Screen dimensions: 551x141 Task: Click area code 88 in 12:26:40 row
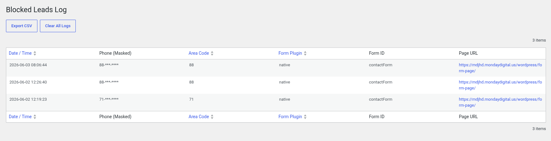[191, 82]
